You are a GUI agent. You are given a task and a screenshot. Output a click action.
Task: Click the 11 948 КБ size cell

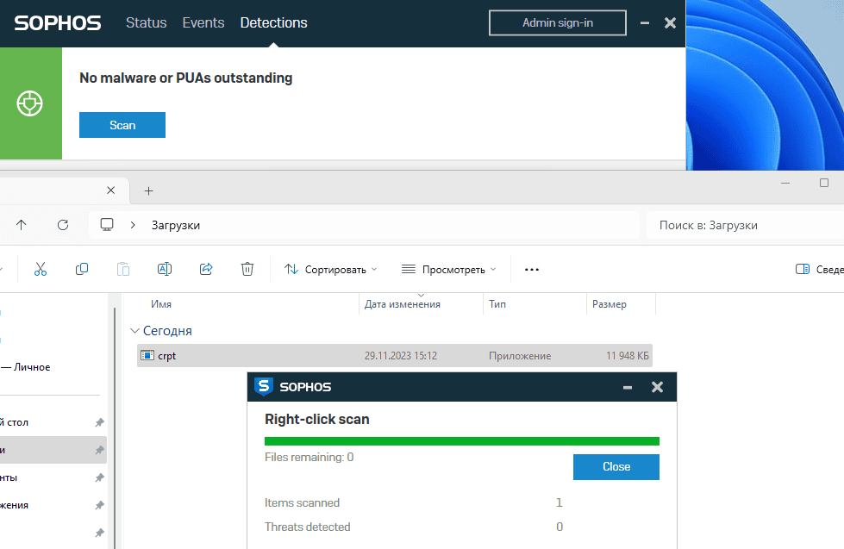[627, 356]
